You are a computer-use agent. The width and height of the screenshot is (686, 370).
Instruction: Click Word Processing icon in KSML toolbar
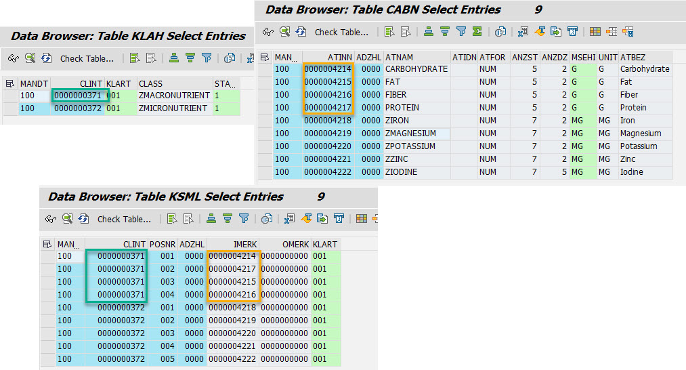point(306,218)
